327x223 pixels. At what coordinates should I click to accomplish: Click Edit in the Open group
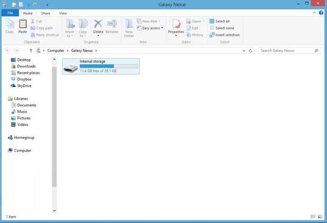tap(193, 28)
